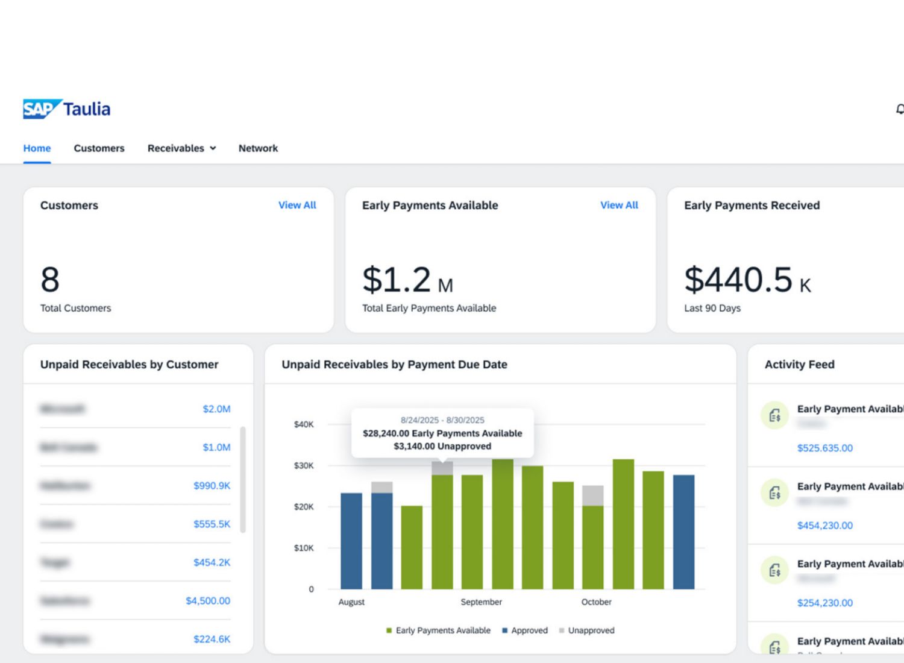
Task: Click the first blue August bar in the chart
Action: pyautogui.click(x=351, y=541)
